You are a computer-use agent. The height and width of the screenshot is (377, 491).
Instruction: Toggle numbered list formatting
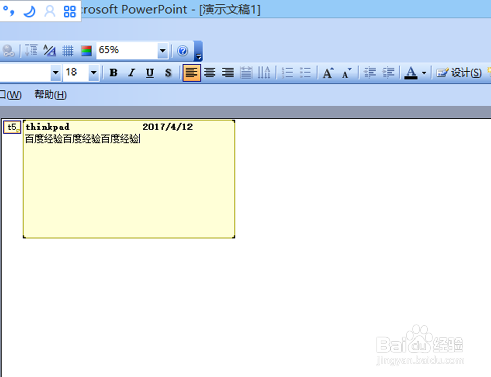(x=287, y=72)
